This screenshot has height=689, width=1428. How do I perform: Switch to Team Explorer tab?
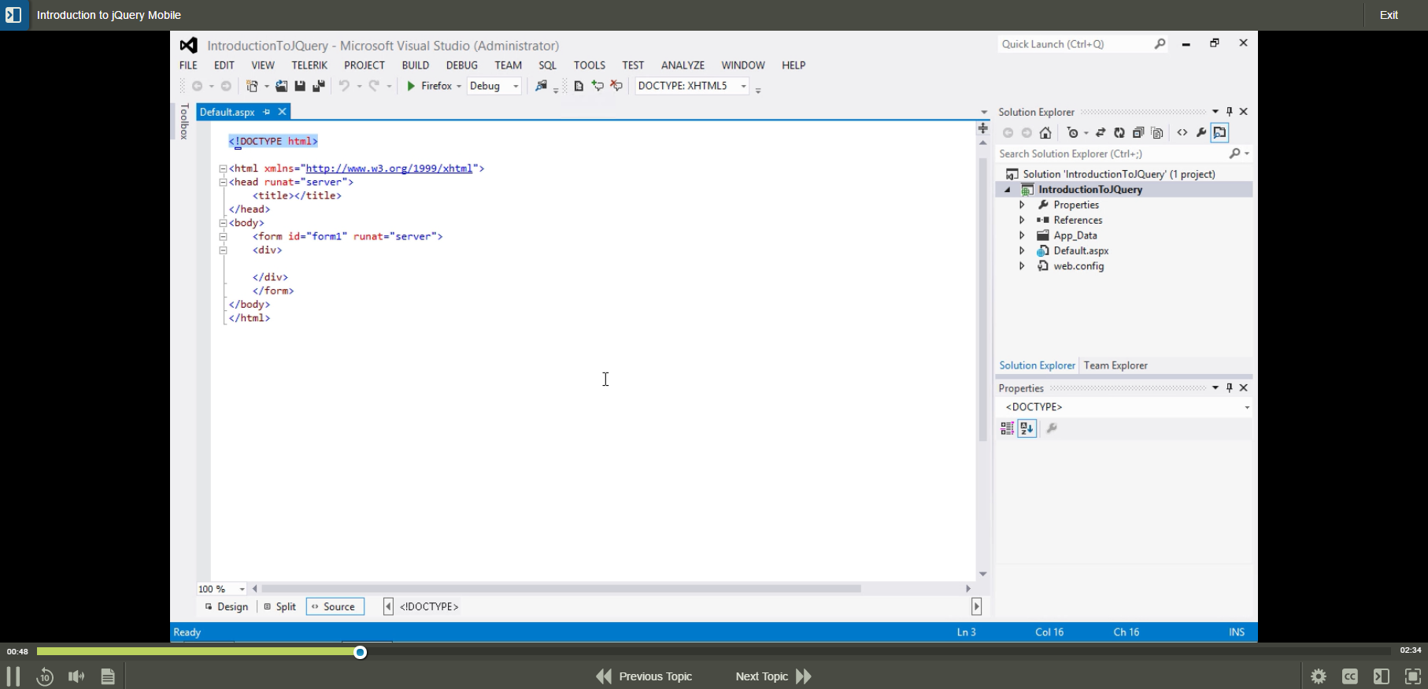pyautogui.click(x=1115, y=365)
